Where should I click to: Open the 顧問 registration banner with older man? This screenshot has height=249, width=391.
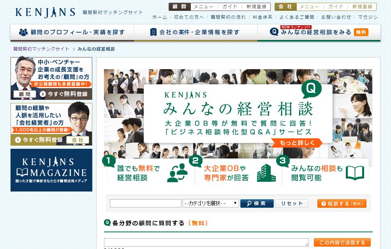(51, 78)
